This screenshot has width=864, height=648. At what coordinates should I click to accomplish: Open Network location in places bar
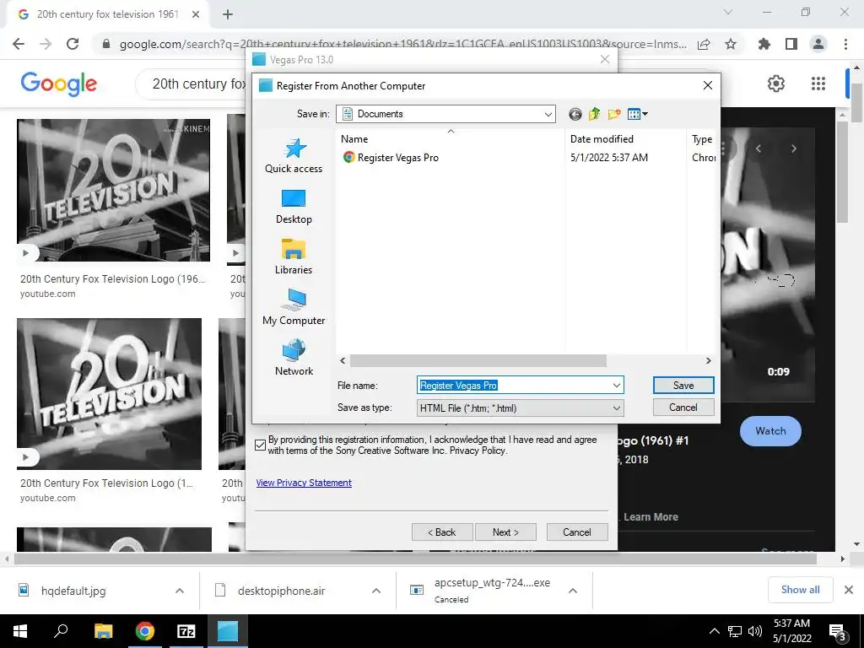point(294,359)
